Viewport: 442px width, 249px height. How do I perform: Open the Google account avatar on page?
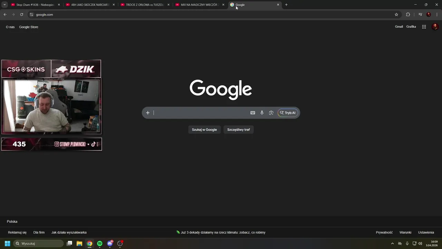tap(435, 27)
